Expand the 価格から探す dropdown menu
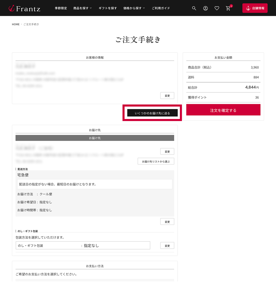 pos(134,8)
